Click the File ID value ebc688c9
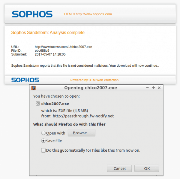 [x=42, y=50]
